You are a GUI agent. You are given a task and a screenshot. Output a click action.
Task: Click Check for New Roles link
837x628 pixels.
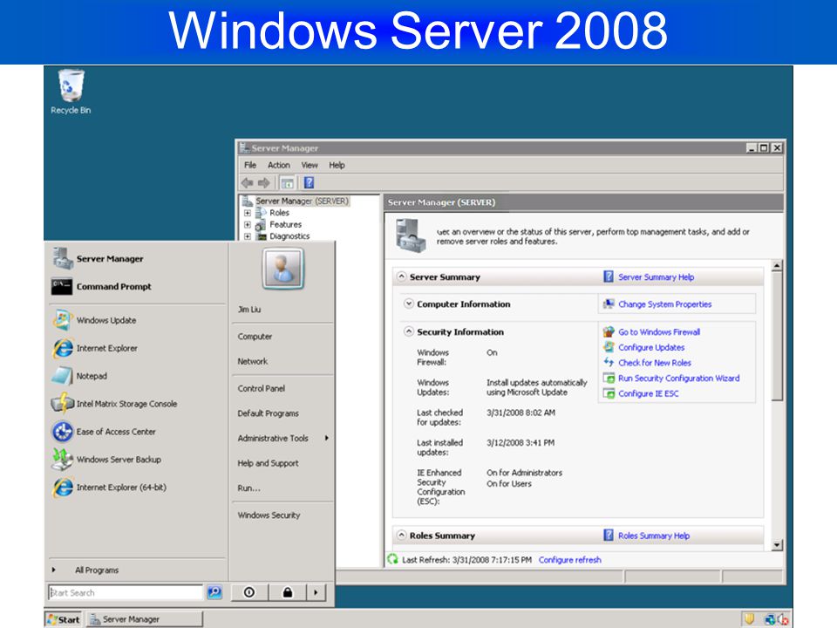[x=655, y=363]
